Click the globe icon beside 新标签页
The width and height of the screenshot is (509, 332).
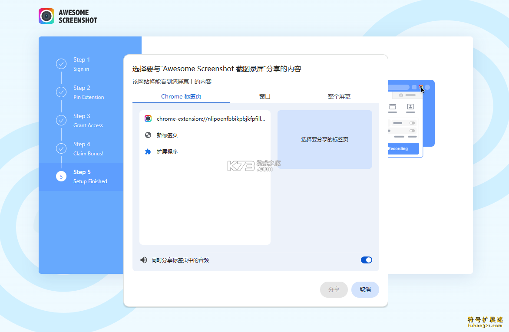click(x=148, y=135)
